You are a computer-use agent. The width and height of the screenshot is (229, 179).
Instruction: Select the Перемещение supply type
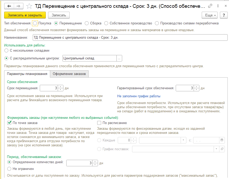click(56, 23)
